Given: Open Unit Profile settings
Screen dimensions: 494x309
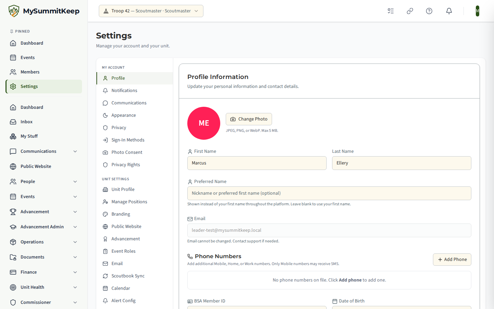Looking at the screenshot, I should [x=134, y=190].
